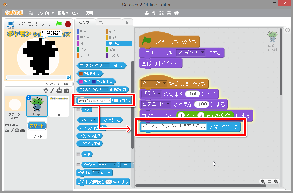Reset scripts area zoom level
Screen dimensions: 293x193
(x=269, y=182)
